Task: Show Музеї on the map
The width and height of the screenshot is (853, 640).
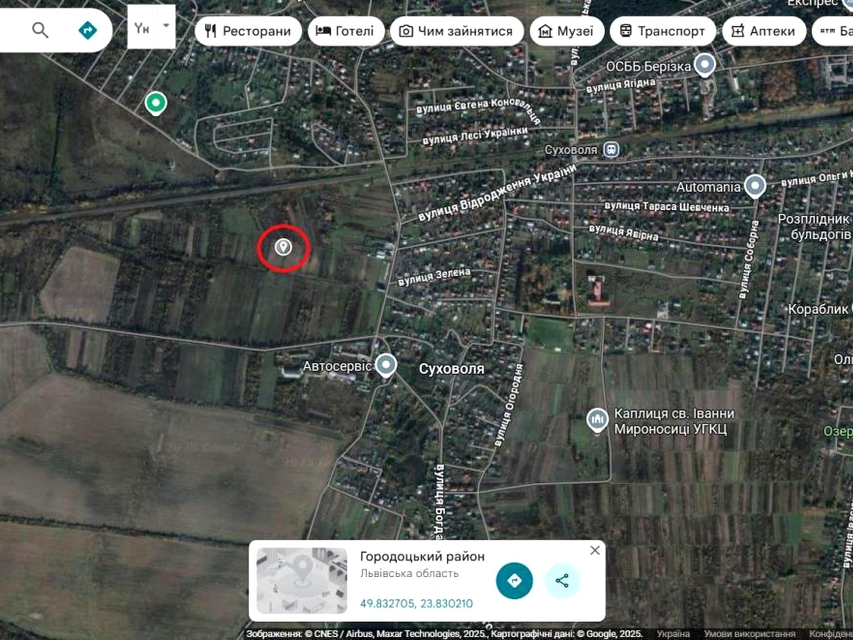Action: [566, 31]
